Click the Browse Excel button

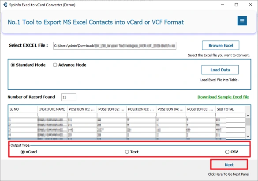click(221, 45)
